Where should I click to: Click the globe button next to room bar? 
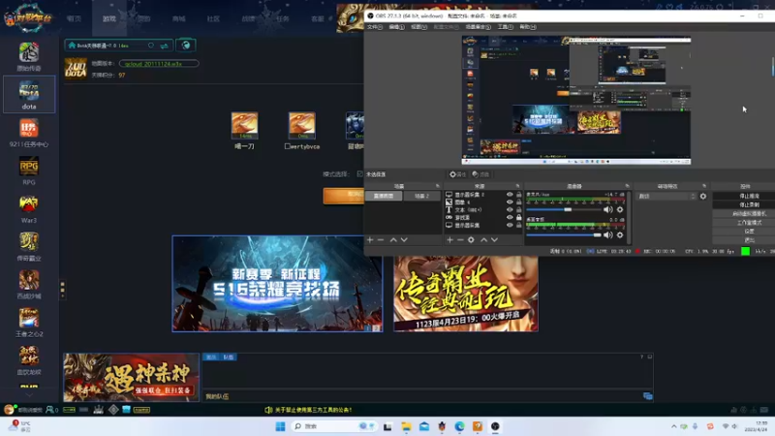pyautogui.click(x=186, y=46)
